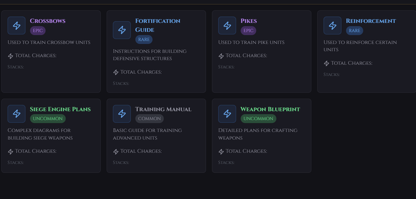The image size is (416, 199).
Task: Select the COMMON badge under Training Manual
Action: tap(149, 118)
